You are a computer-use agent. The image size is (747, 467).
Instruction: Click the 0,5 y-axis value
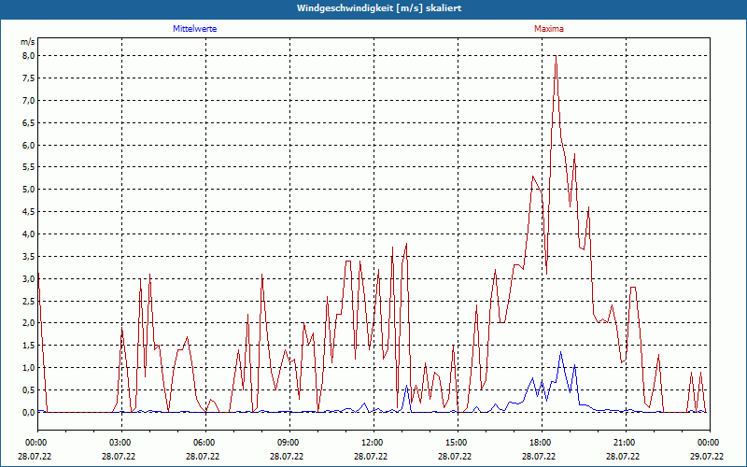[29, 390]
